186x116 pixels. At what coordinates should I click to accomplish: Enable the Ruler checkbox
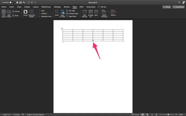click(x=40, y=11)
